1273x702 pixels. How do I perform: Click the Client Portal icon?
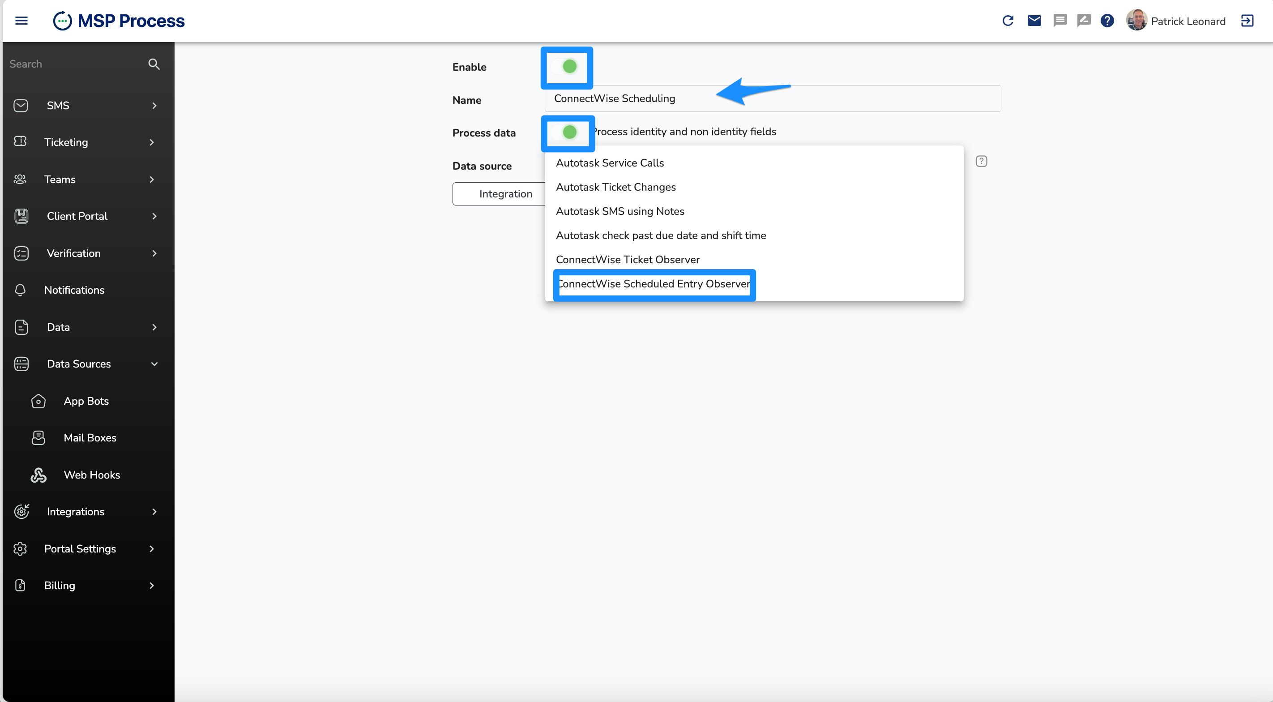tap(21, 217)
